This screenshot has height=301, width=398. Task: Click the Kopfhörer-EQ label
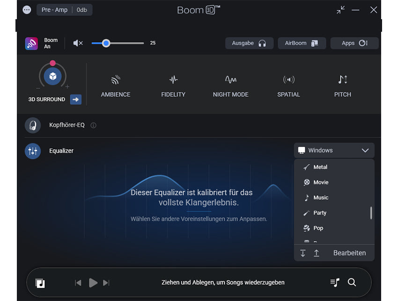click(x=67, y=125)
